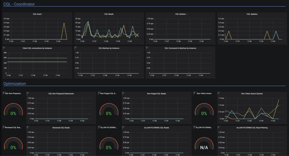Show info for CQL Non-Prepared Statements graph
The height and width of the screenshot is (156, 289).
pos(27,93)
